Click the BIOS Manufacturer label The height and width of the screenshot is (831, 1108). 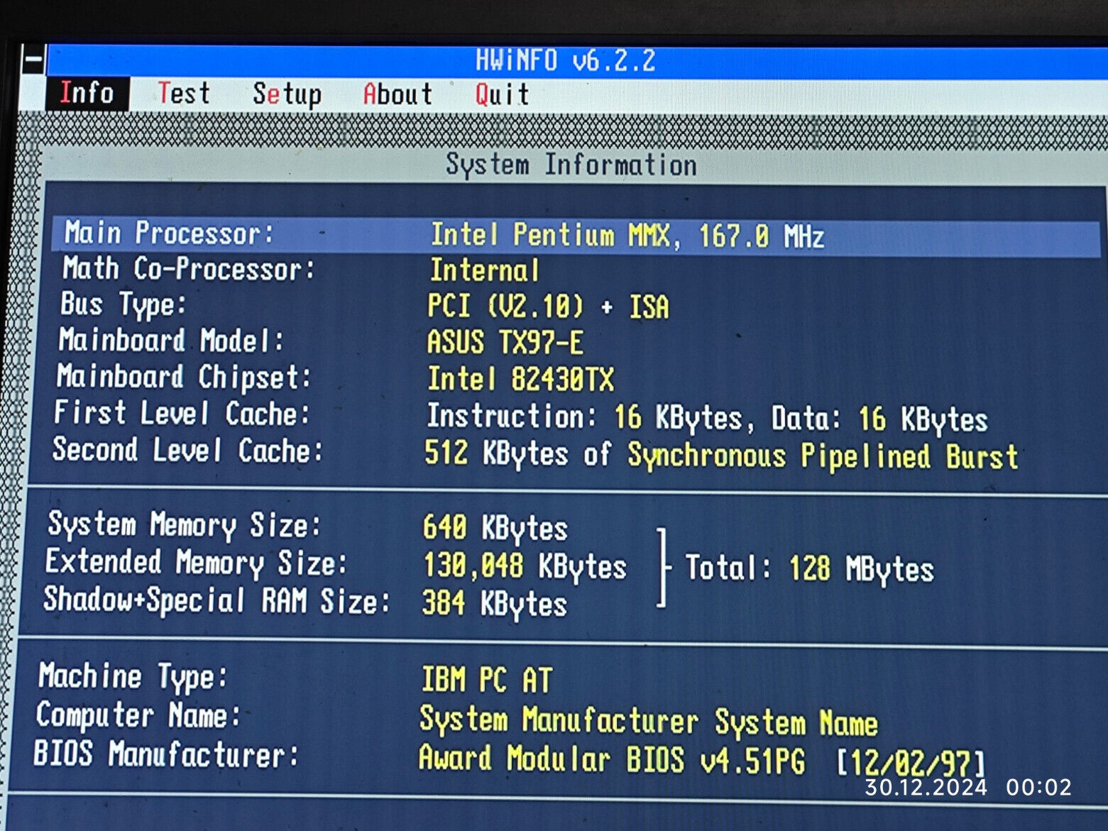point(165,754)
